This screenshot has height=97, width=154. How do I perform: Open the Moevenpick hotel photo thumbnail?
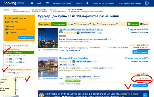48,67
